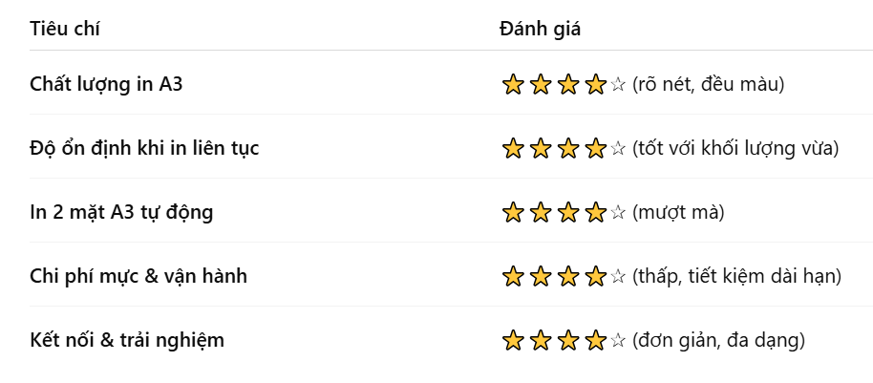Click empty fifth star for In 2 mặt A3
The image size is (873, 383).
click(618, 213)
